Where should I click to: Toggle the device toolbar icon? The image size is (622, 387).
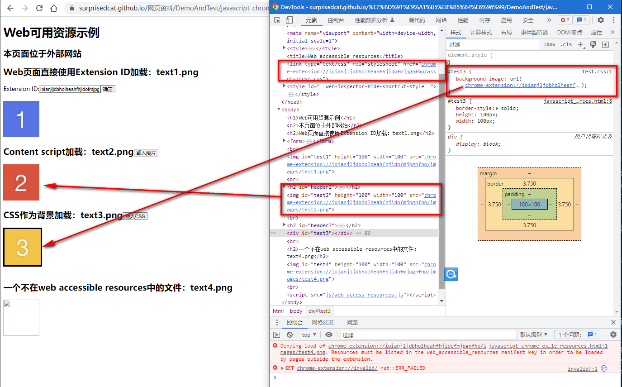pyautogui.click(x=289, y=20)
